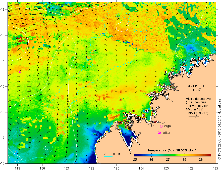Click the longitude label 125
The height and width of the screenshot is (171, 221).
[166, 168]
